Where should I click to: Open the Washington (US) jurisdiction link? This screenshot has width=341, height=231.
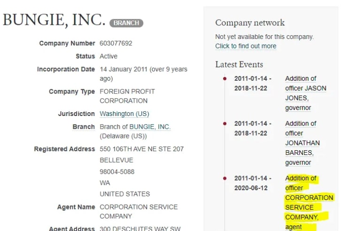click(x=124, y=114)
